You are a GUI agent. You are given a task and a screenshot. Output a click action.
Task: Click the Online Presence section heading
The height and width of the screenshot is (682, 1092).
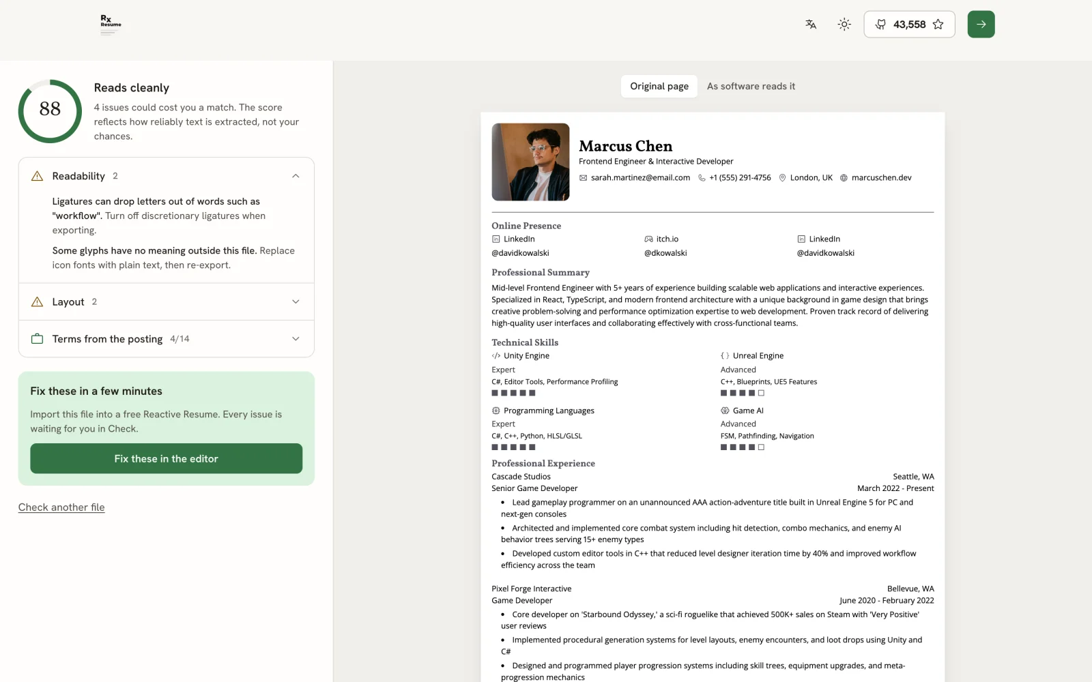pos(526,226)
